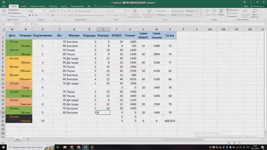Click the Очистить eraser button

232,16
